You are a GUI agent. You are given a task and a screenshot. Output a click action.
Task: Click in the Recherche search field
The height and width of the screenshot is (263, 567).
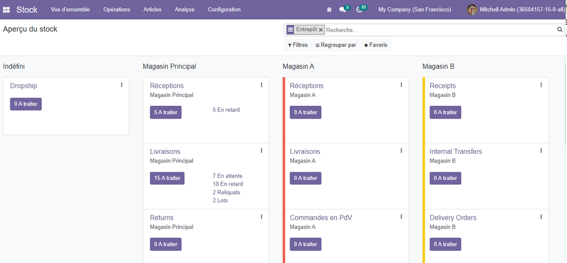click(437, 30)
